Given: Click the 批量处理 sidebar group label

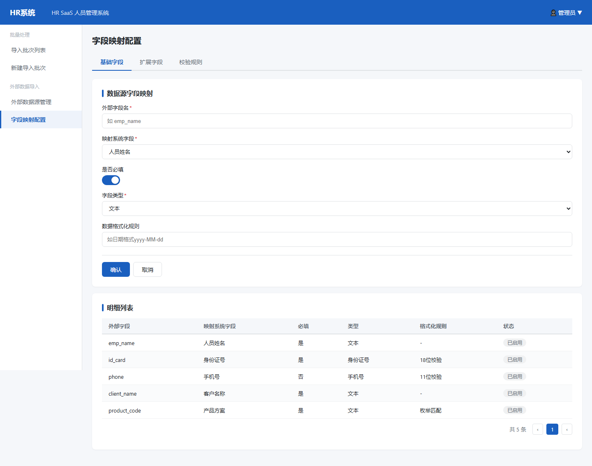Looking at the screenshot, I should tap(20, 35).
